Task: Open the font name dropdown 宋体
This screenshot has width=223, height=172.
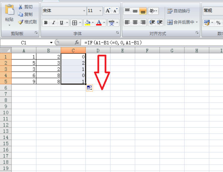Action: coord(84,11)
